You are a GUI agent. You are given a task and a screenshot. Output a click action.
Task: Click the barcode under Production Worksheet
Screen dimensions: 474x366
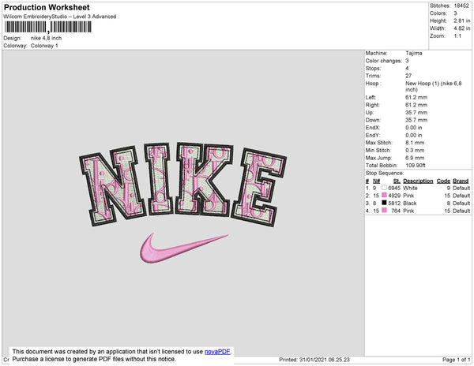47,27
